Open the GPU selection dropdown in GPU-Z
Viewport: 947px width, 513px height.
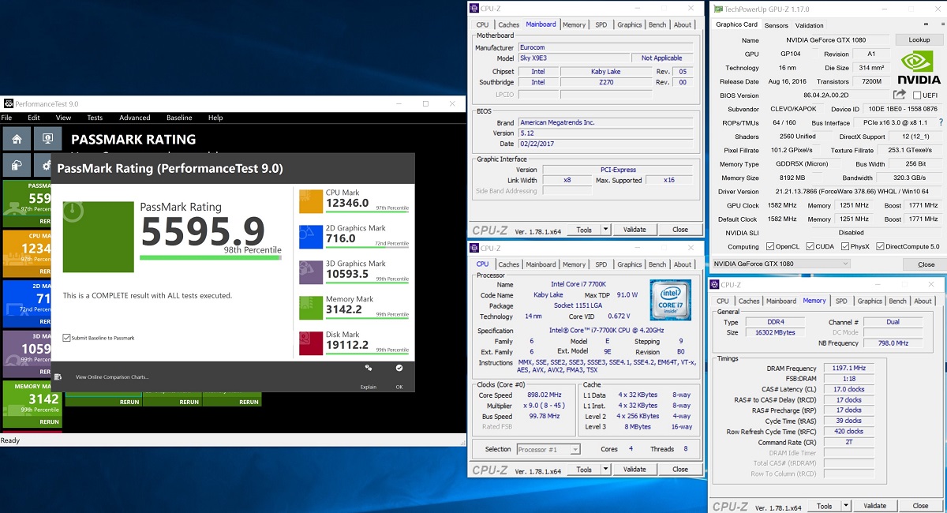click(844, 264)
